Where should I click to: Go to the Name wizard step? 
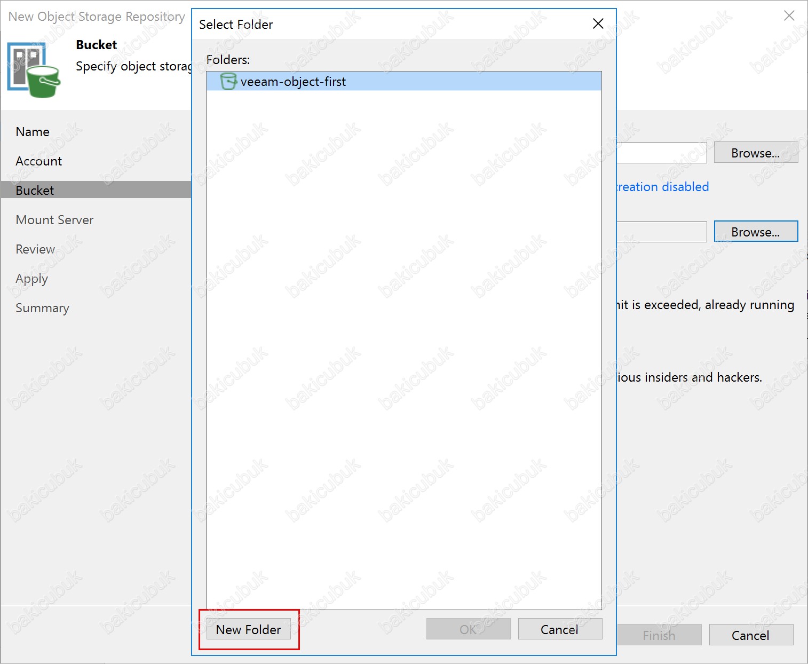pos(33,132)
